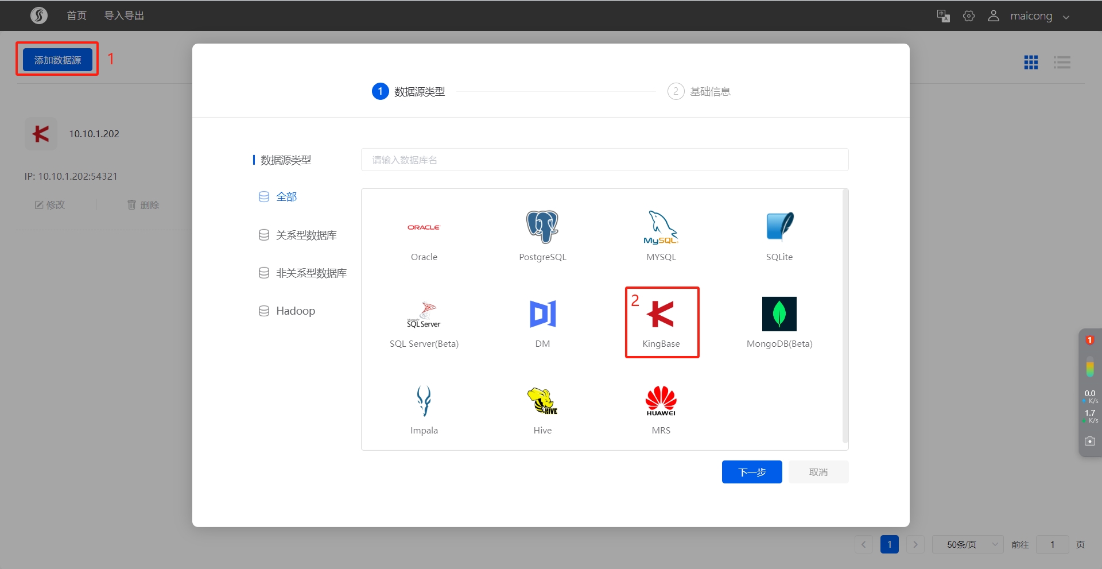Viewport: 1102px width, 569px height.
Task: Click the 10.10.1.202 data source name
Action: [x=94, y=134]
